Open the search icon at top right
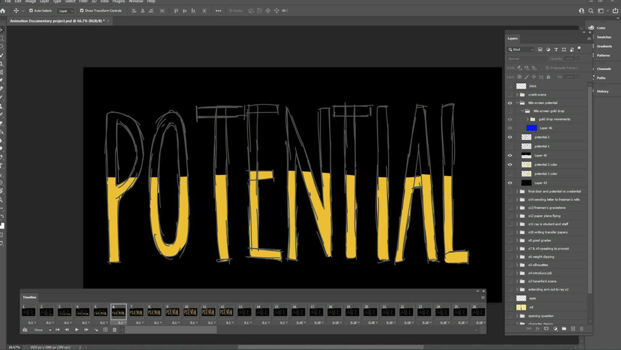The height and width of the screenshot is (350, 621). click(591, 10)
